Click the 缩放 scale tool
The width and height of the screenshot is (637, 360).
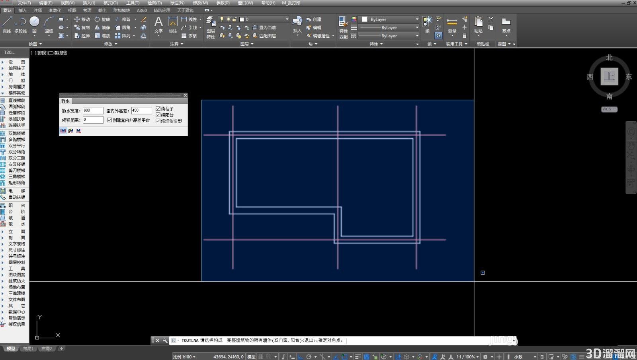coord(102,36)
